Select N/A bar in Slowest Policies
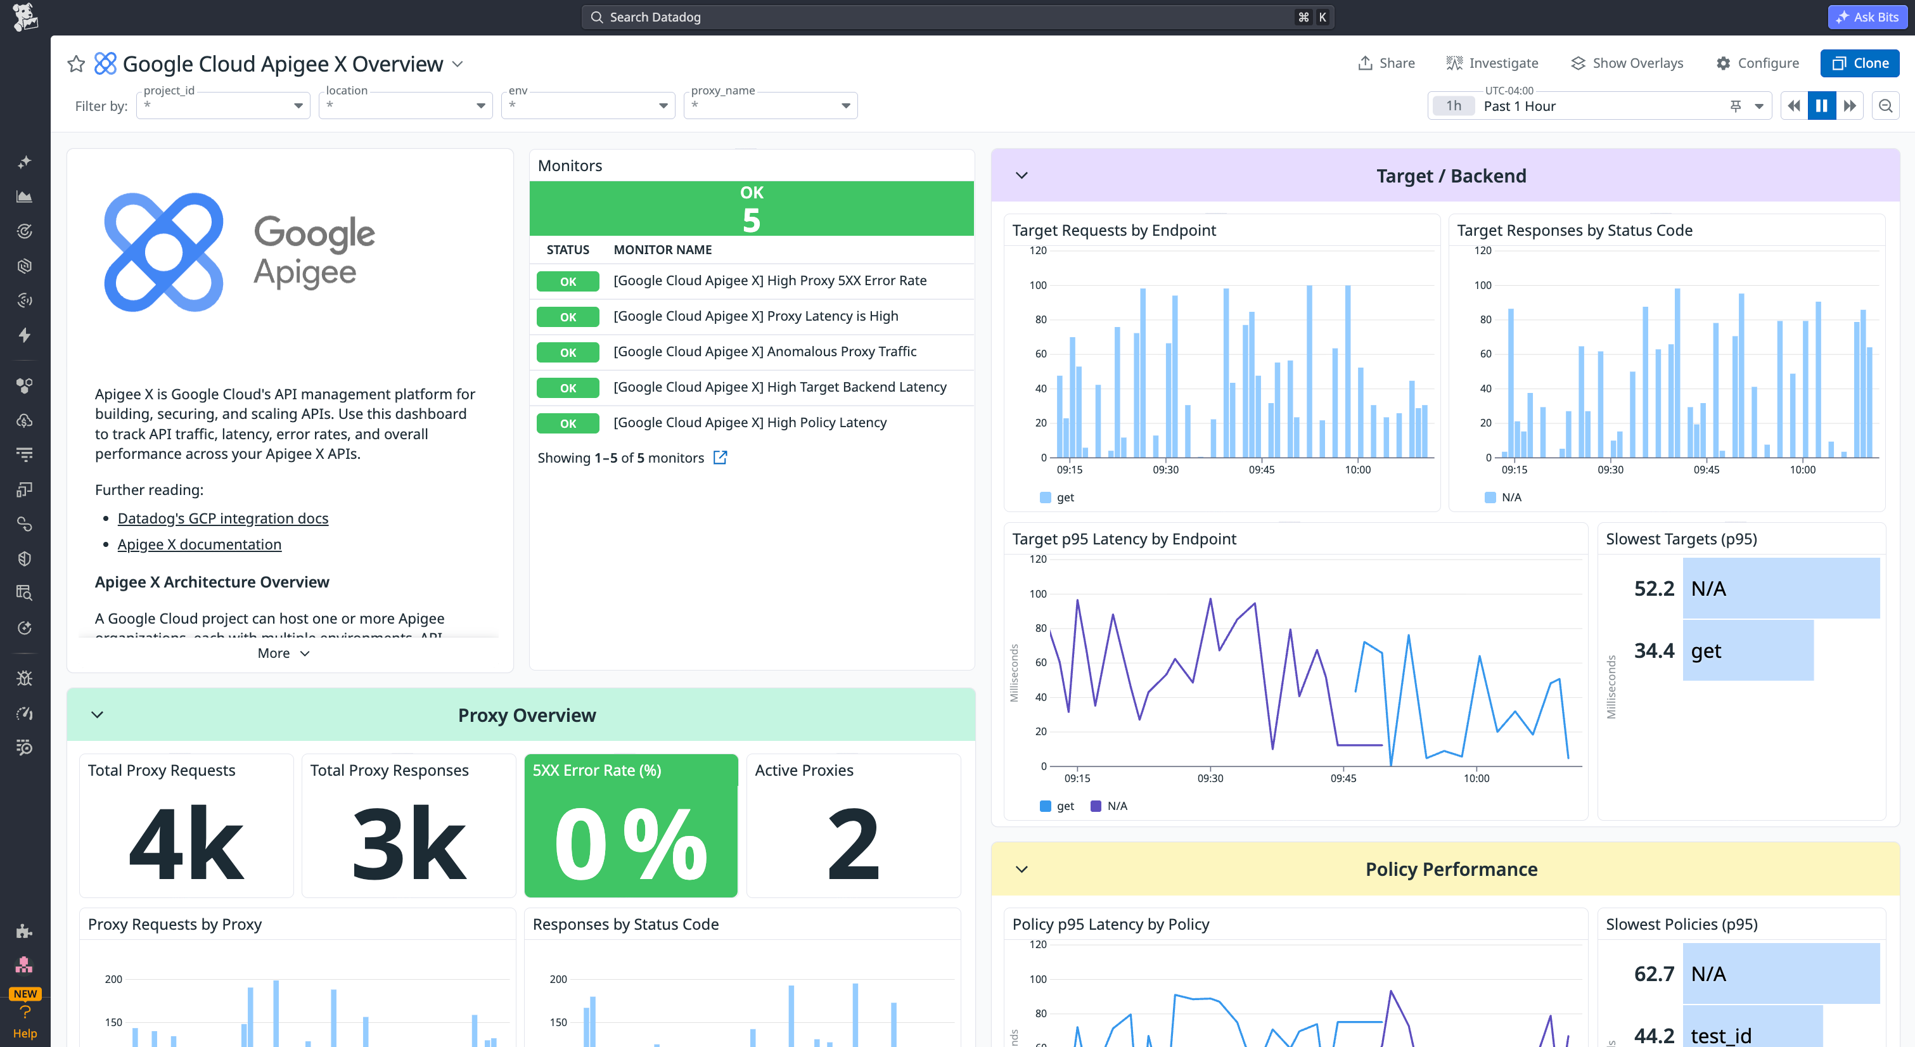 pos(1781,973)
